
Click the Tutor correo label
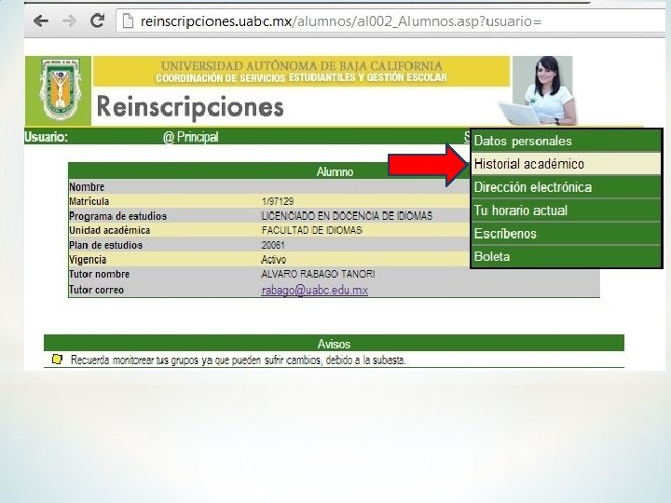96,290
